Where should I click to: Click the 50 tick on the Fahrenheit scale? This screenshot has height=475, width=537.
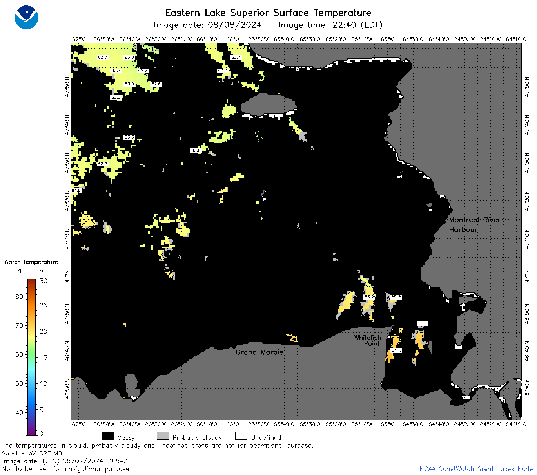tap(19, 383)
